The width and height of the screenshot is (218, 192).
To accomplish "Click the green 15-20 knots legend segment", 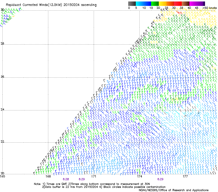I will (155, 4).
